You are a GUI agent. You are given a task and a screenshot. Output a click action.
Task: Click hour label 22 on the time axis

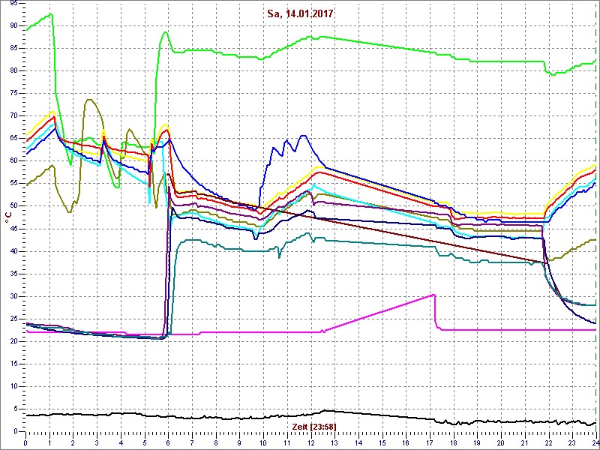(549, 442)
